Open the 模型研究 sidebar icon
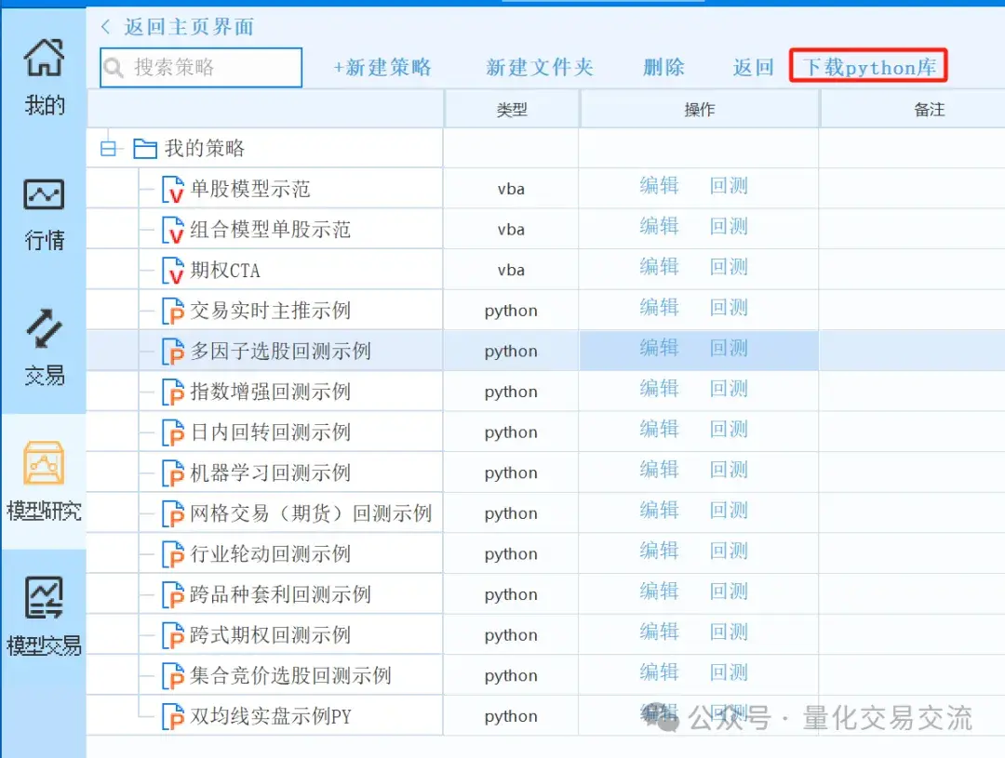The image size is (1005, 758). coord(44,462)
